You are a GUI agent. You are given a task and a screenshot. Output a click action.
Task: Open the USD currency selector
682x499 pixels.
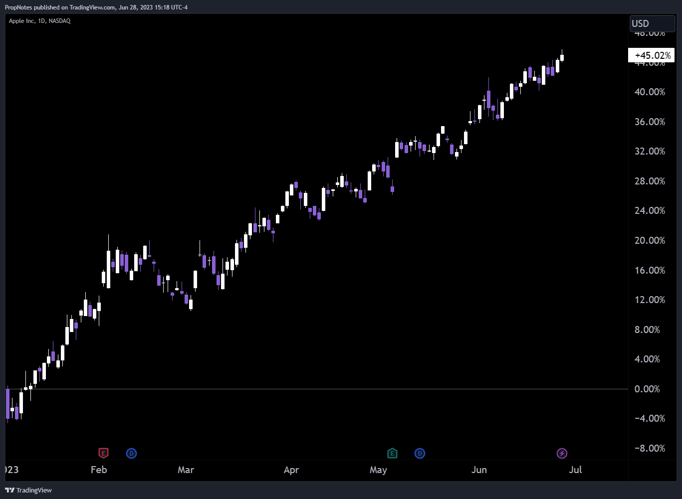click(652, 23)
